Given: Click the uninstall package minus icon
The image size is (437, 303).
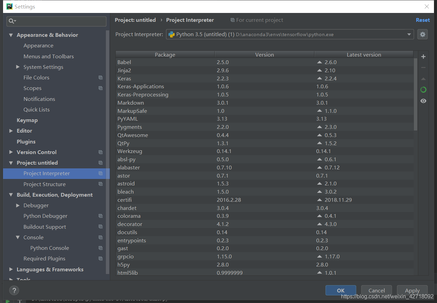Looking at the screenshot, I should click(423, 67).
